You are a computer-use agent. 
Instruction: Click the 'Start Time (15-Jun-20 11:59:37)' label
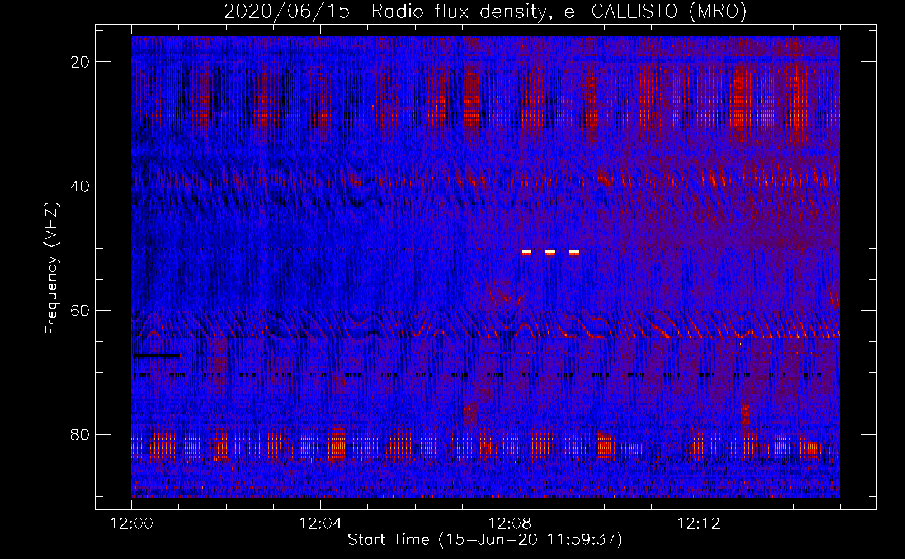[485, 540]
